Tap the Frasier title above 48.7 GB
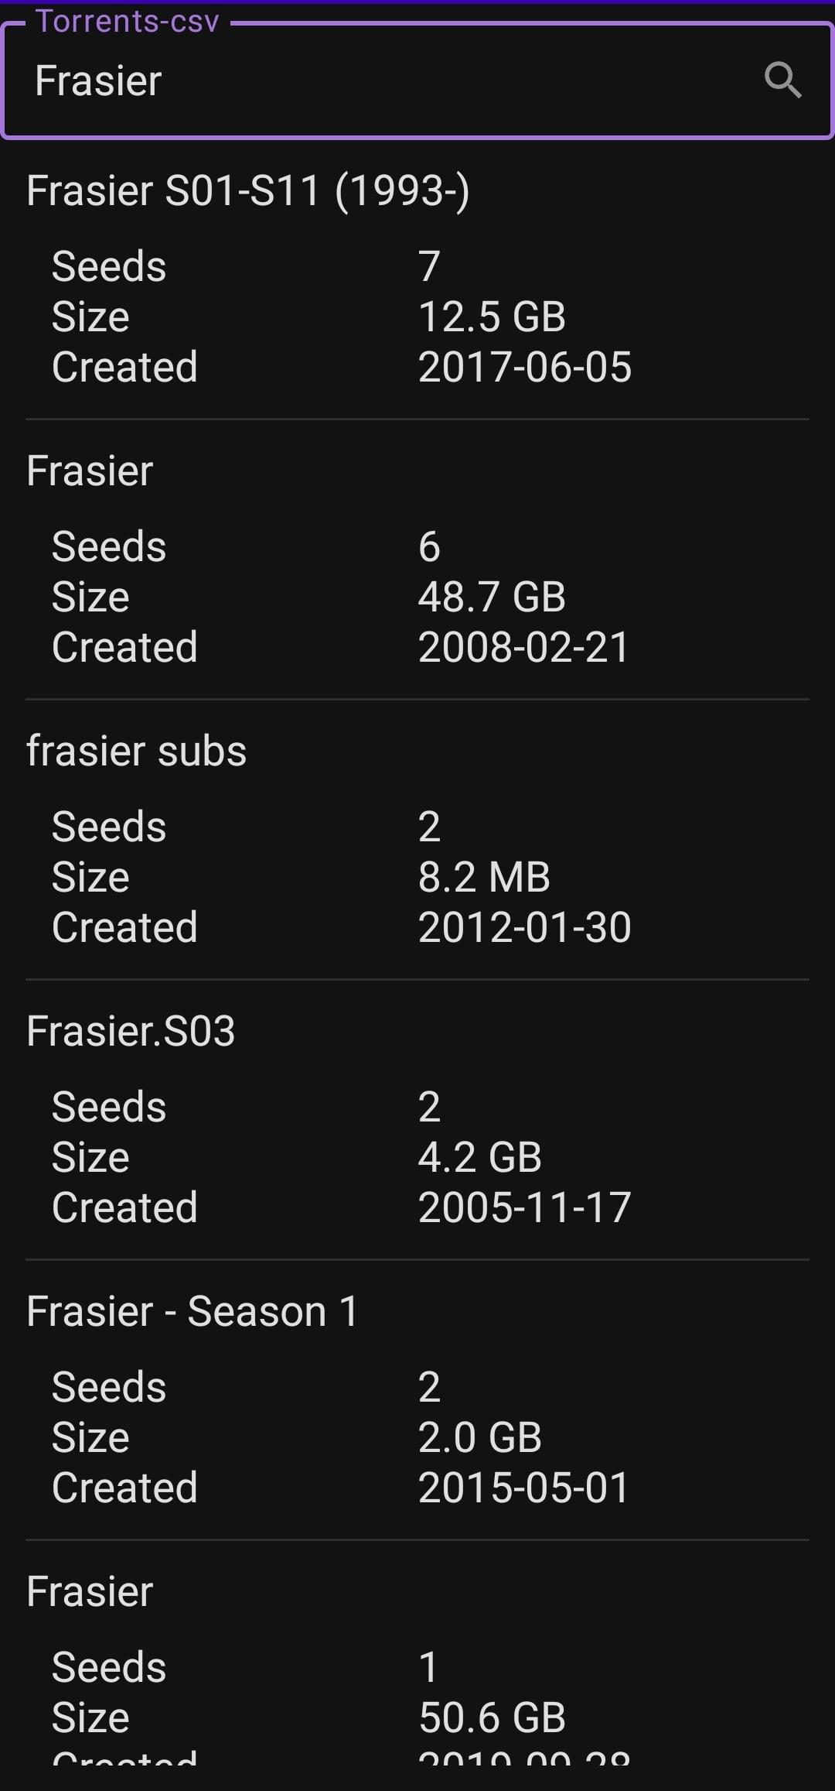Viewport: 835px width, 1791px height. [x=90, y=471]
